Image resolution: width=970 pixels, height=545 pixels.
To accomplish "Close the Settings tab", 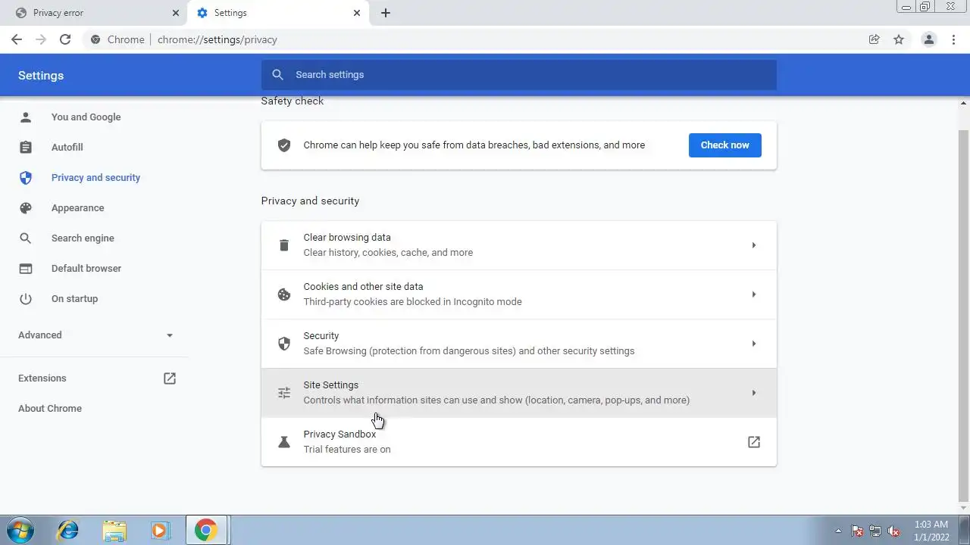I will (357, 13).
